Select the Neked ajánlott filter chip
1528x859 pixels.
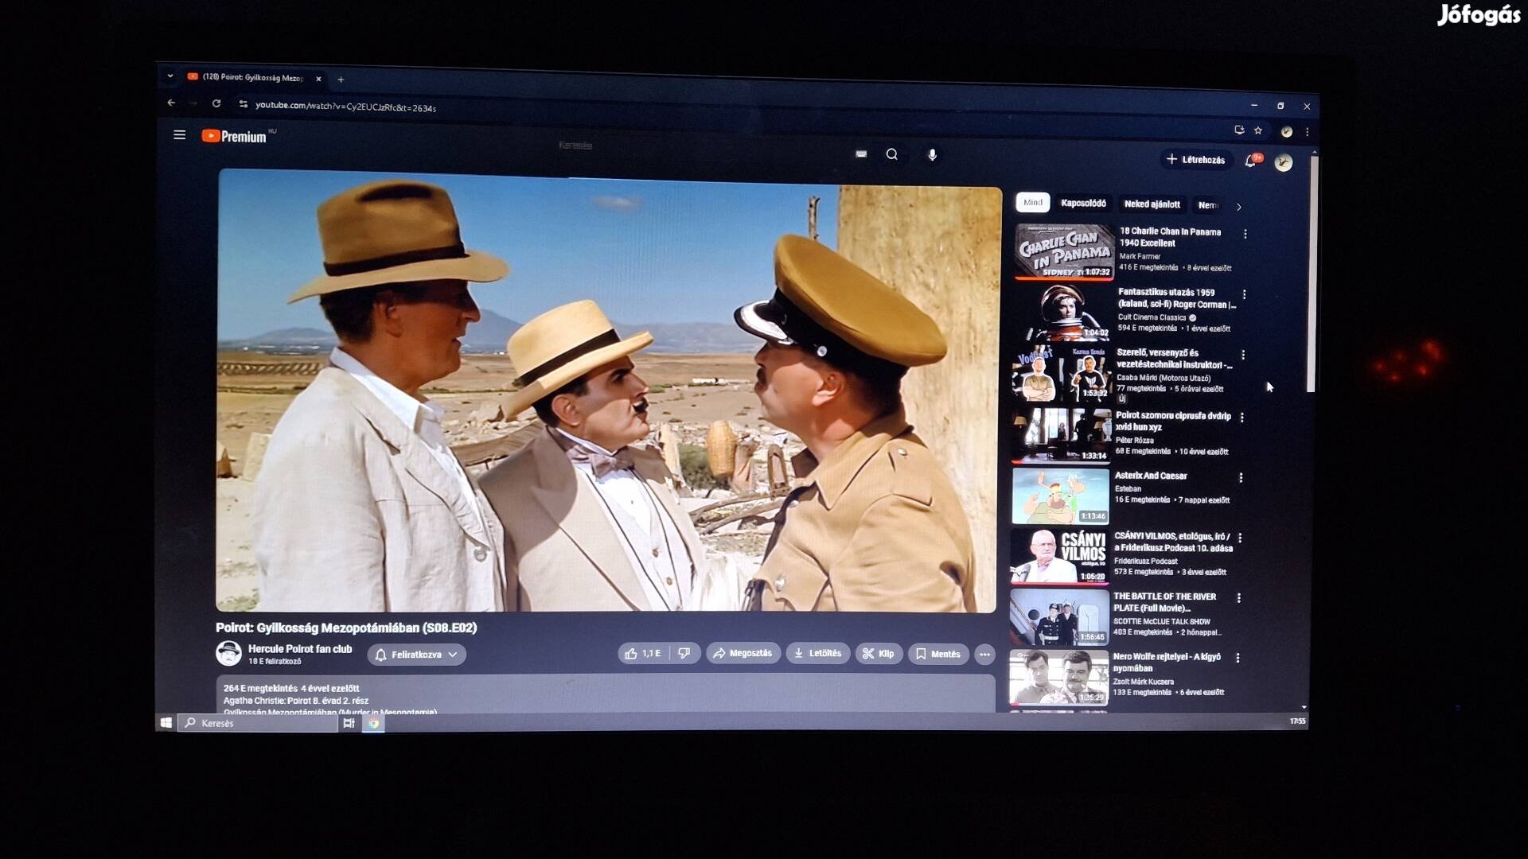1152,204
